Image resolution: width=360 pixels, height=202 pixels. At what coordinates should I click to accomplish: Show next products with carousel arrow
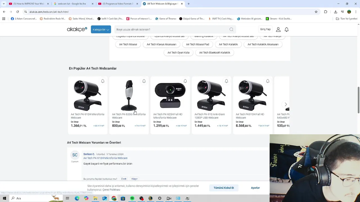pos(286,104)
